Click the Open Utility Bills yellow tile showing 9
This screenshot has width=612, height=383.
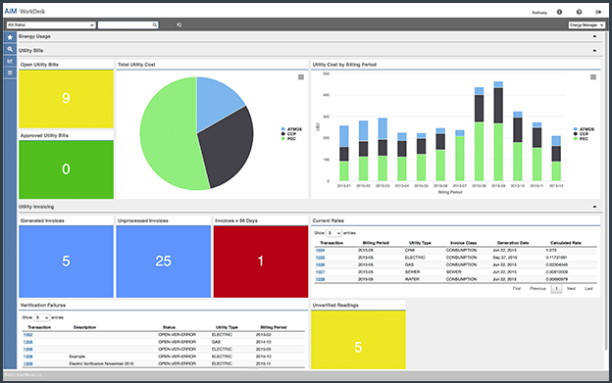pyautogui.click(x=66, y=99)
